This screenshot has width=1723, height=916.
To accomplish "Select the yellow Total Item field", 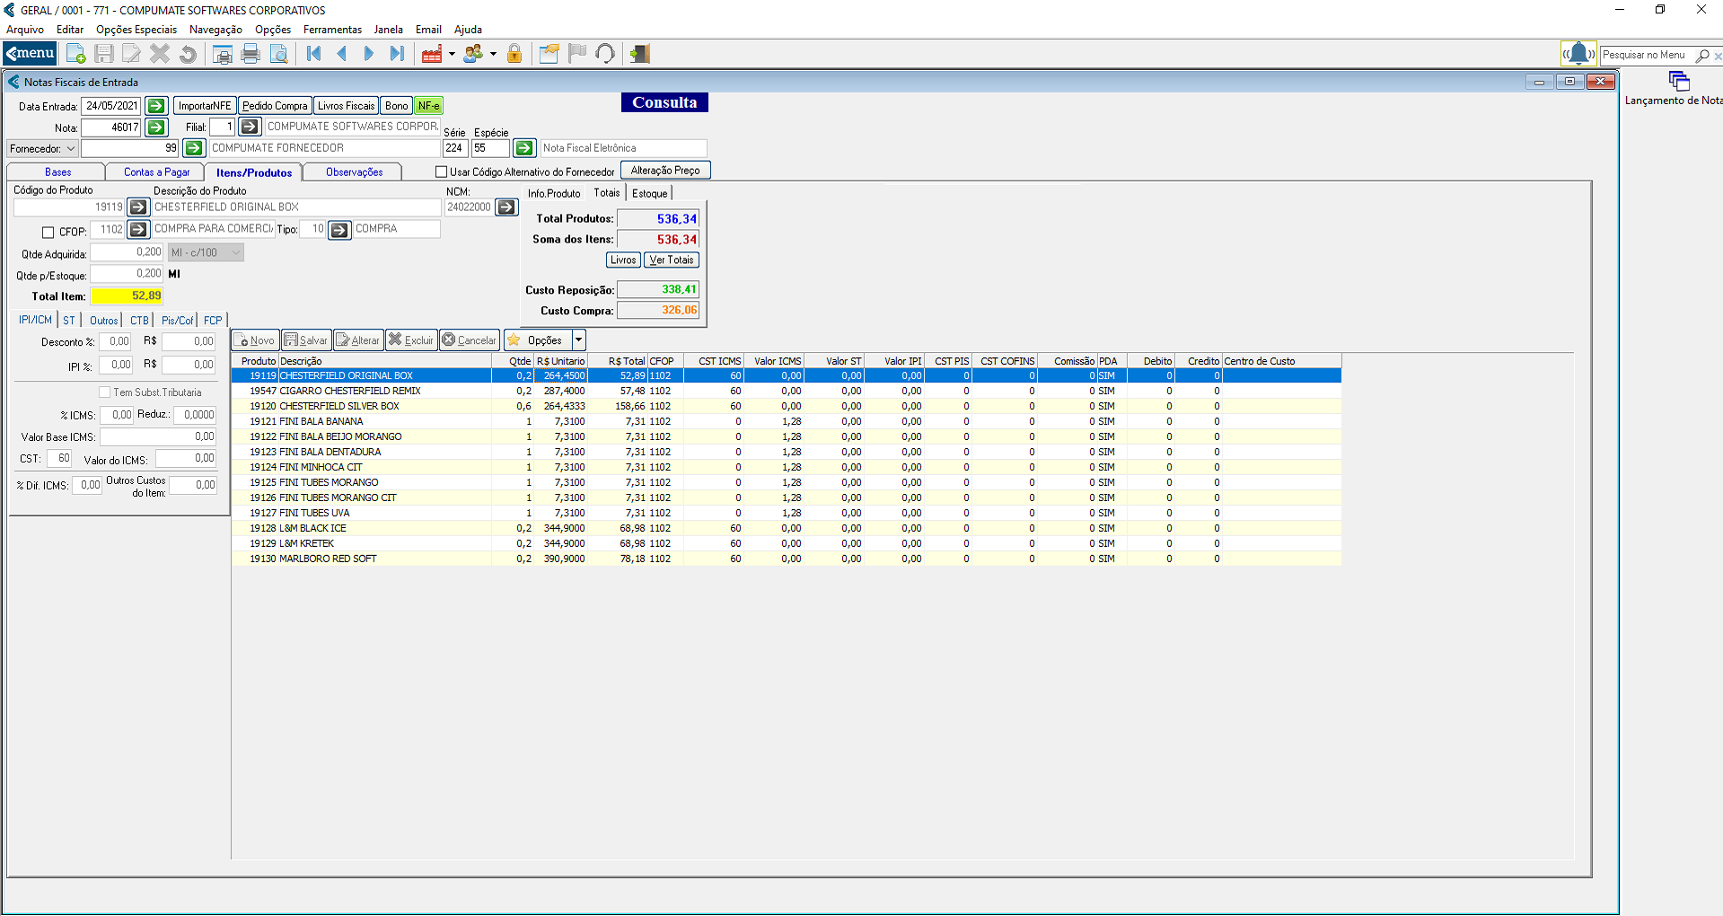I will [x=127, y=296].
